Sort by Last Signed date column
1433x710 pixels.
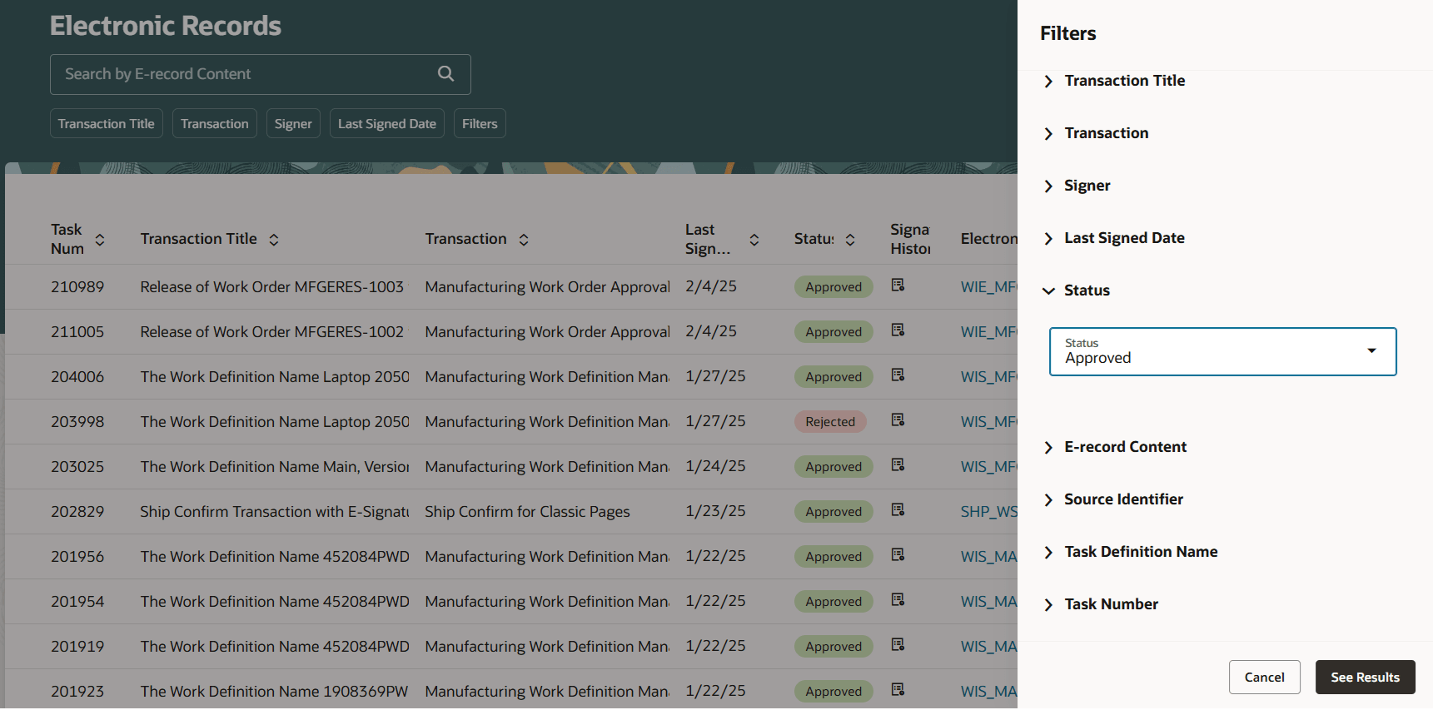click(754, 240)
